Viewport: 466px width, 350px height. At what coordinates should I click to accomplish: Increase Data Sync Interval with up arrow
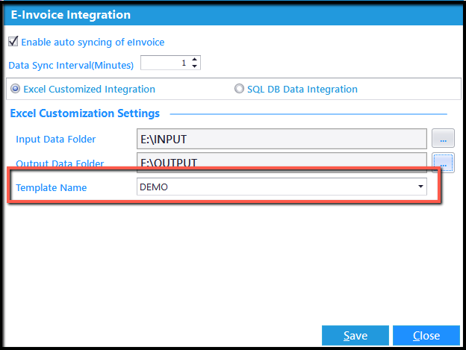click(194, 60)
